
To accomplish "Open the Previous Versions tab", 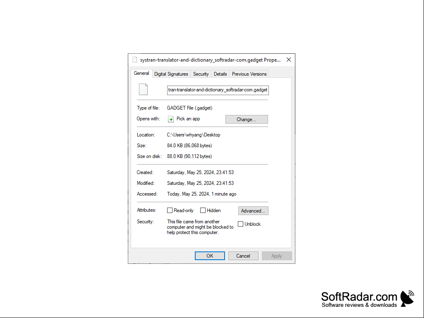I will [x=249, y=74].
